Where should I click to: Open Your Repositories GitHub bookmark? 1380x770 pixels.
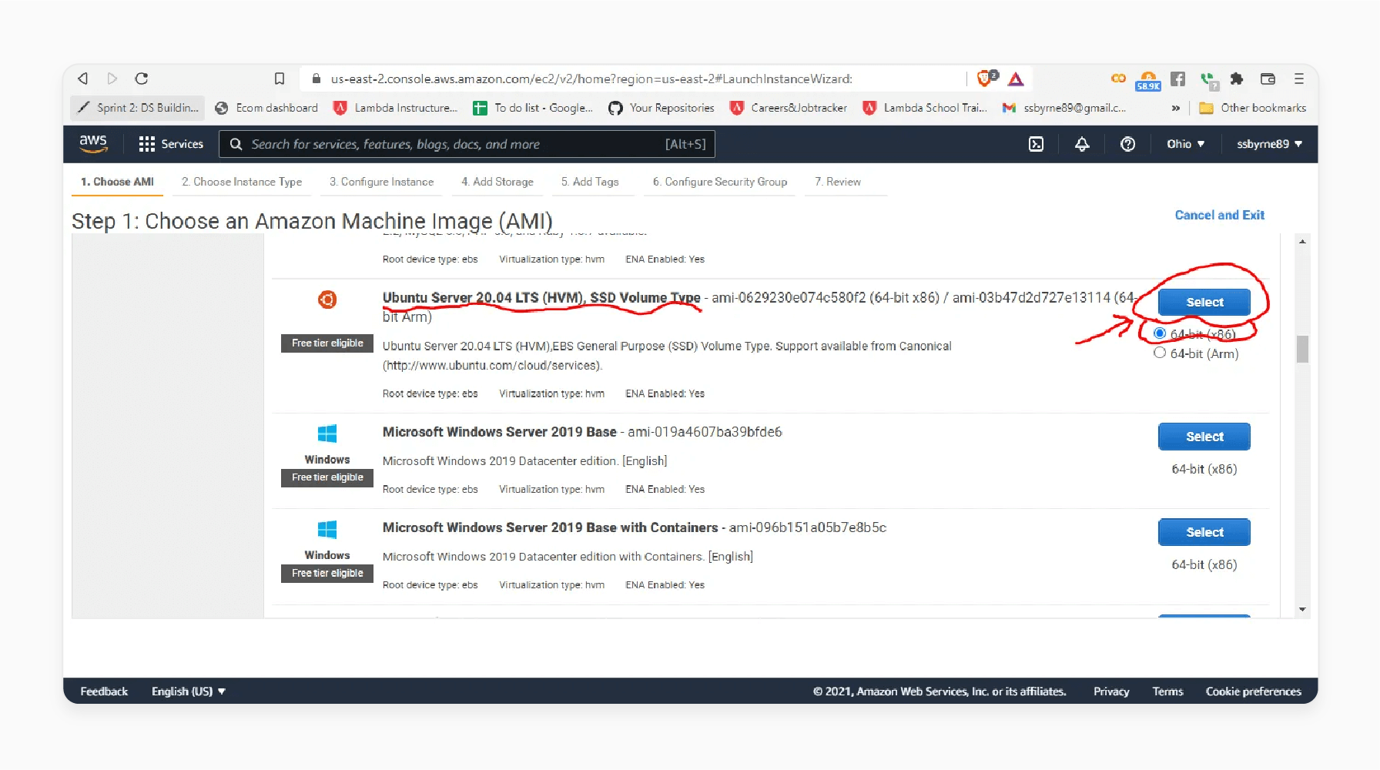coord(662,108)
